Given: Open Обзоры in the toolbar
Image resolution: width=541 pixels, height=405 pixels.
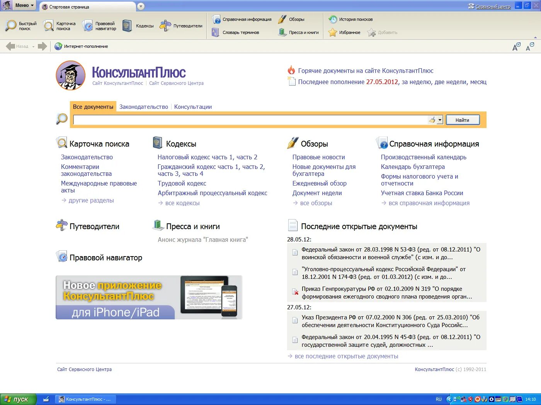Looking at the screenshot, I should 291,19.
